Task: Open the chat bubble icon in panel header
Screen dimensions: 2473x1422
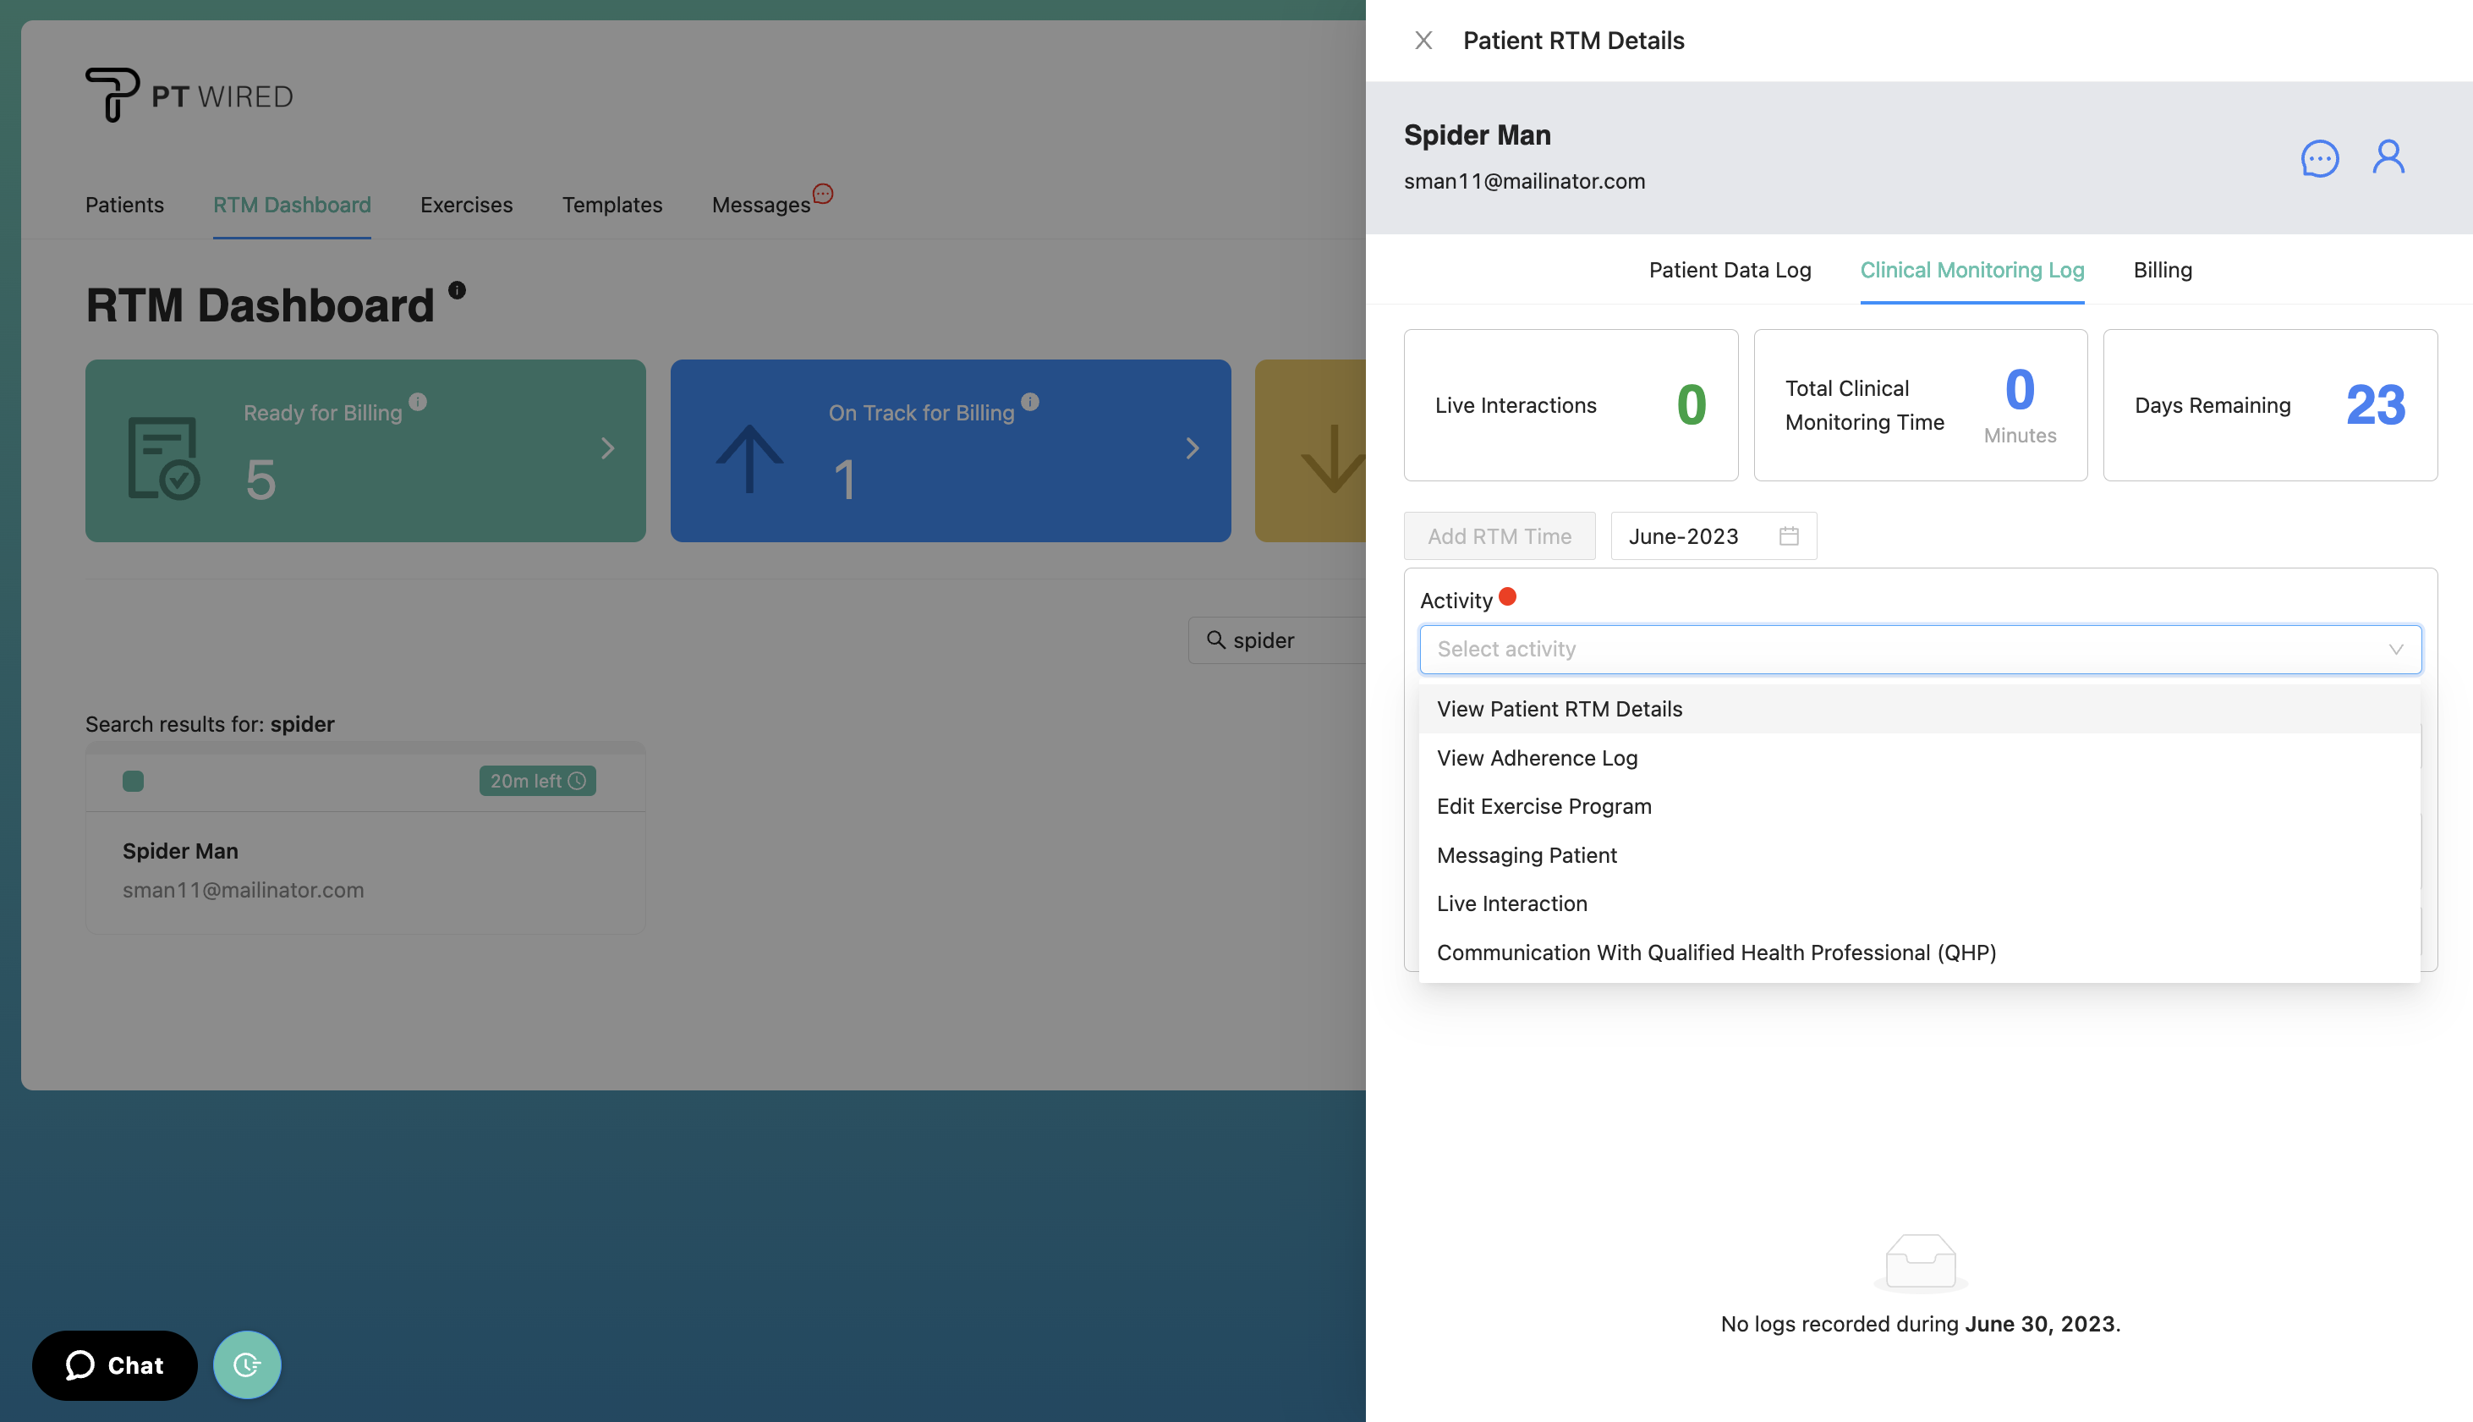Action: coord(2319,158)
